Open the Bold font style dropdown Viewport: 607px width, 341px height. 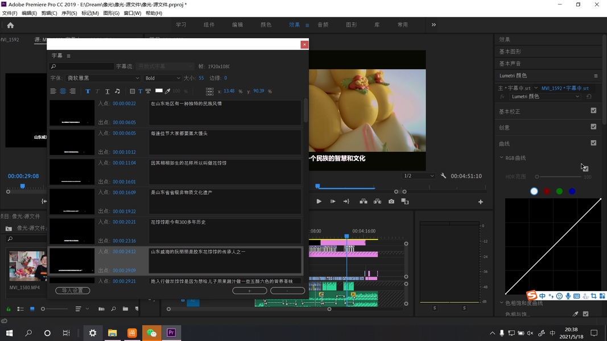162,78
